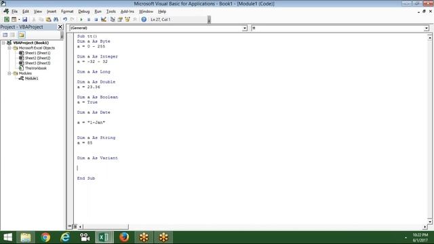Open the Properties Window toolbar icon
434x244 pixels.
tap(120, 20)
